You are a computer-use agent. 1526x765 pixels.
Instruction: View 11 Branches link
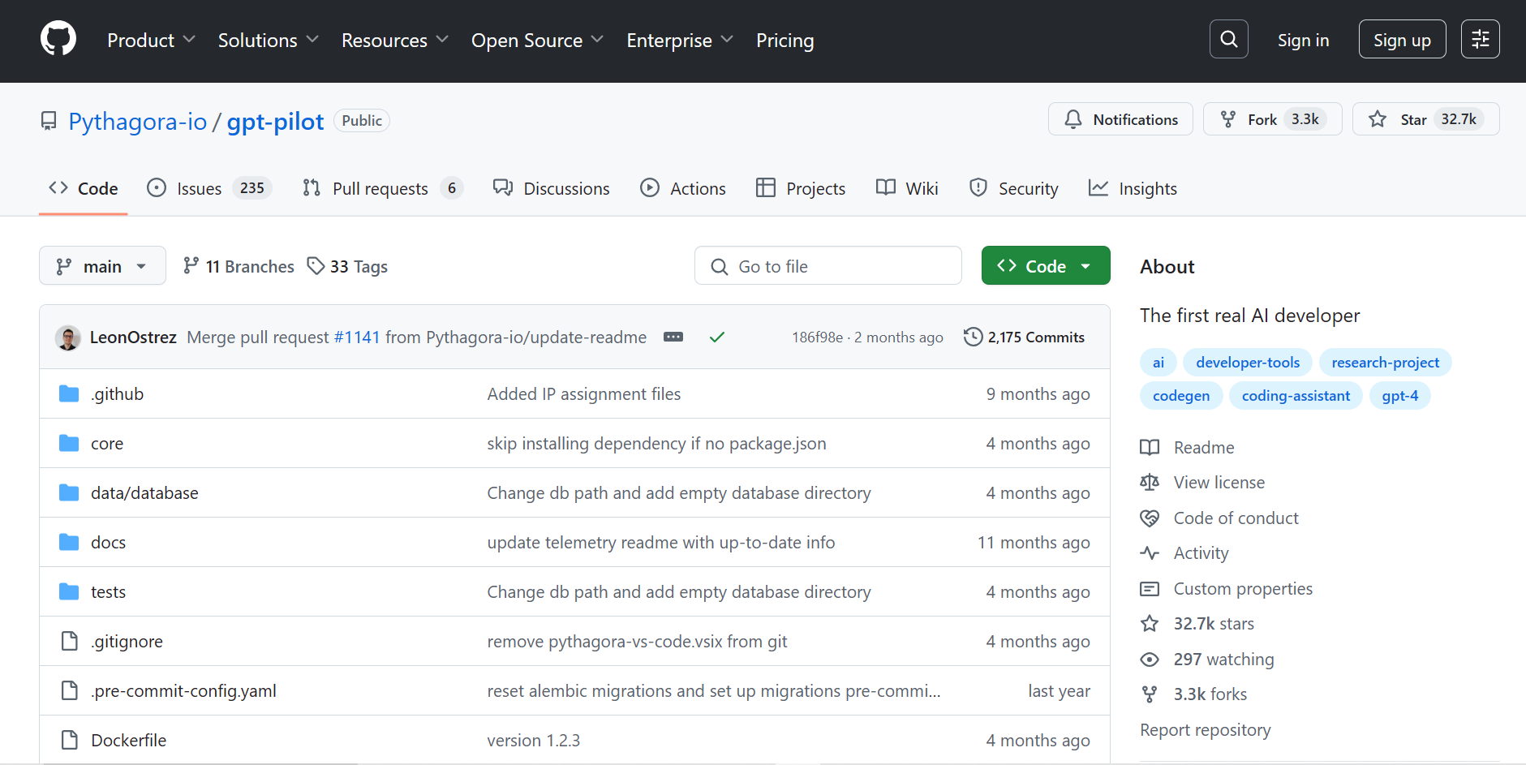click(239, 266)
